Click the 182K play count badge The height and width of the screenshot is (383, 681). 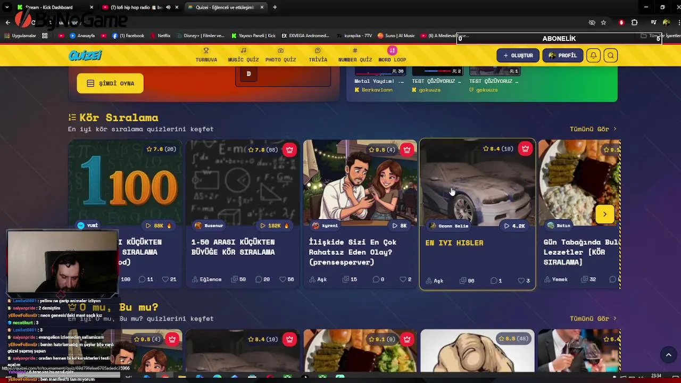click(275, 226)
